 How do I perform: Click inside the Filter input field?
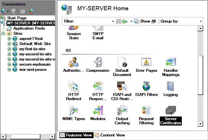point(93,21)
